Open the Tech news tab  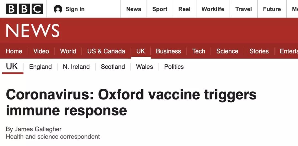199,51
